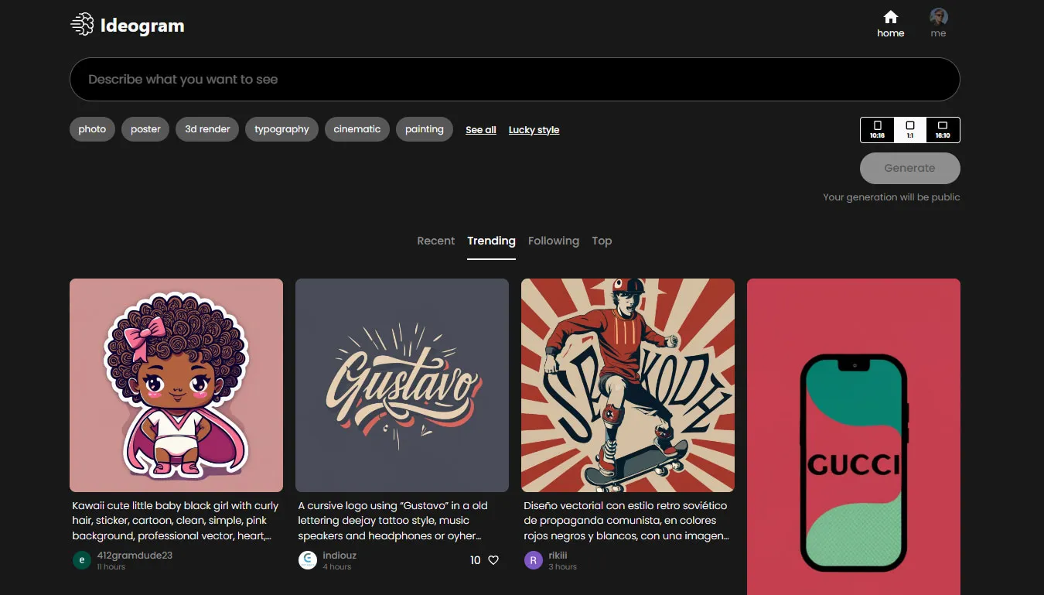Switch to the Trending tab

pyautogui.click(x=491, y=241)
